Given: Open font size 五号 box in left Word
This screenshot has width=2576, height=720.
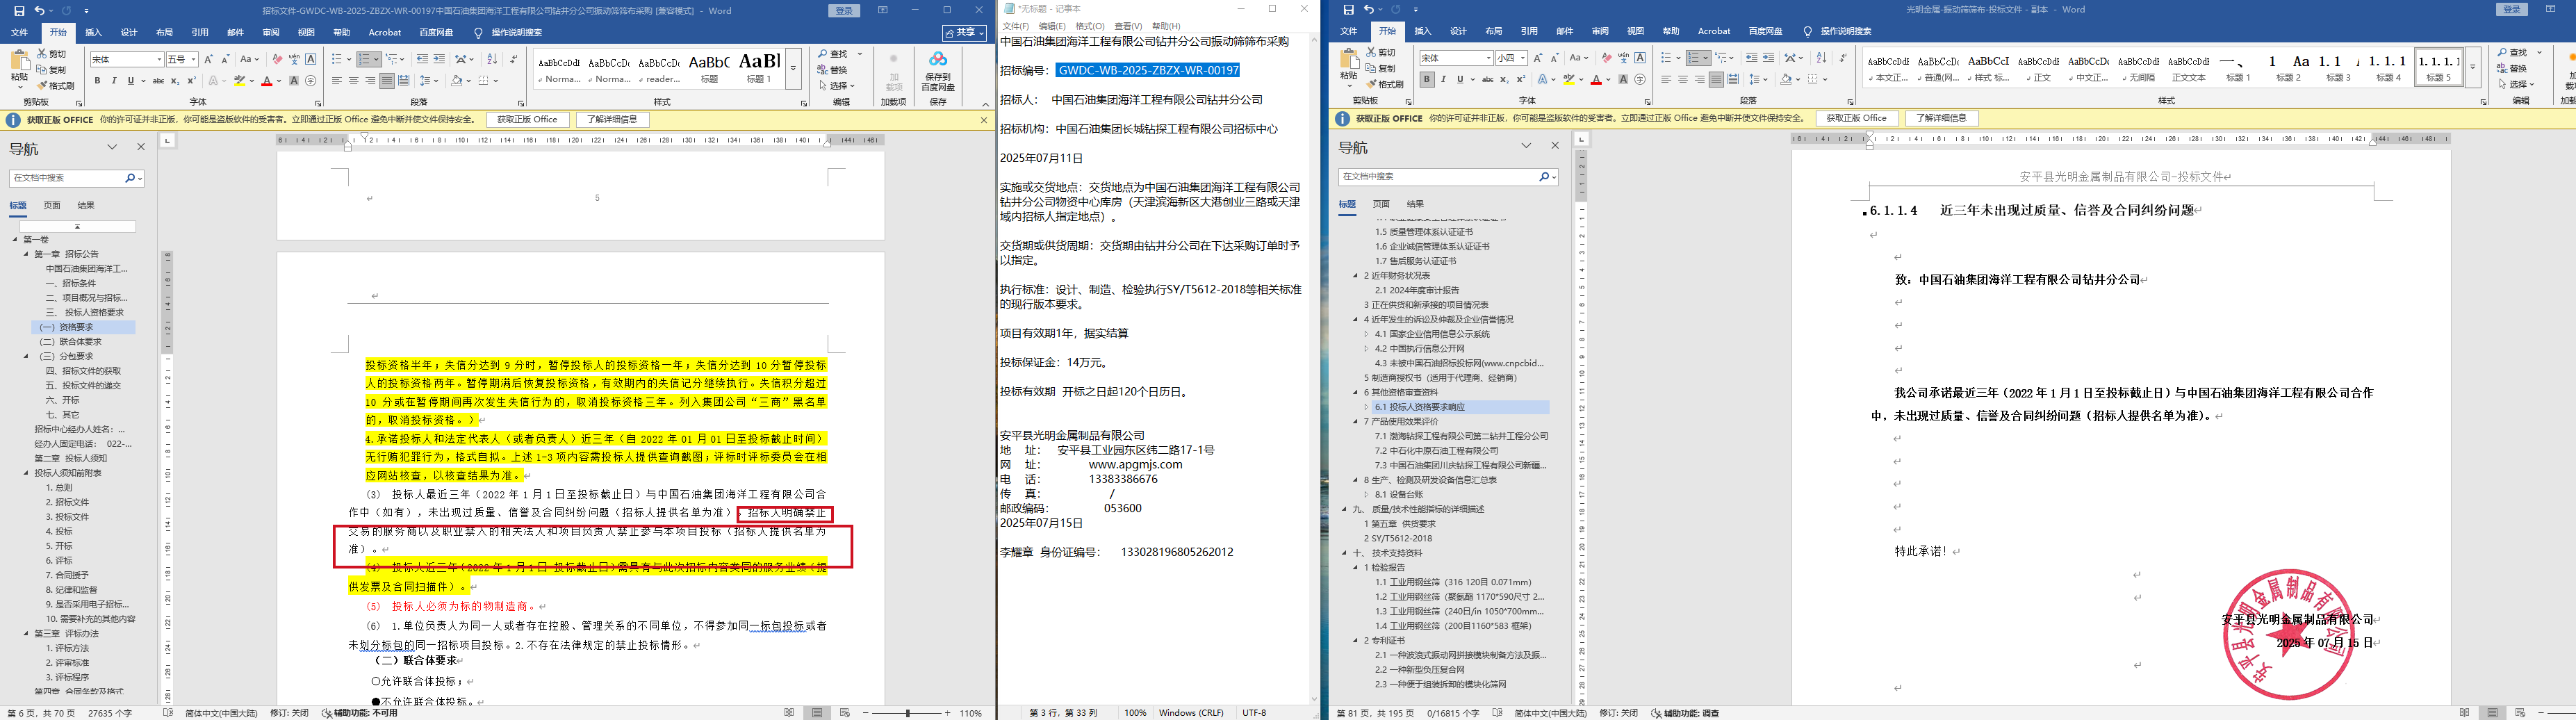Looking at the screenshot, I should [x=182, y=60].
